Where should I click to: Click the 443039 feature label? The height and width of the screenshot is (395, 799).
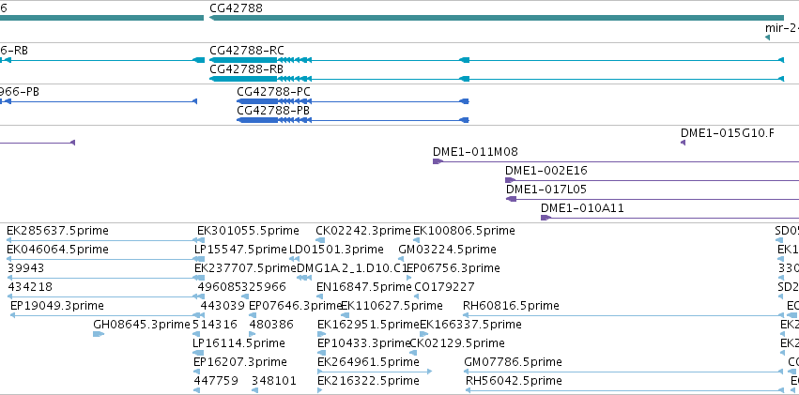pyautogui.click(x=223, y=306)
